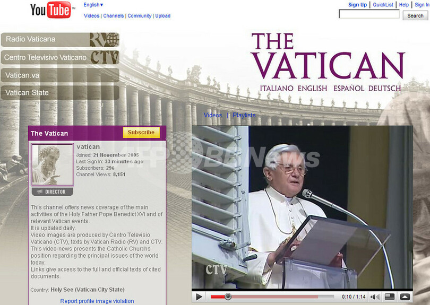Click the video progress bar scrubber
Viewport: 430px width, 305px height.
coord(228,297)
